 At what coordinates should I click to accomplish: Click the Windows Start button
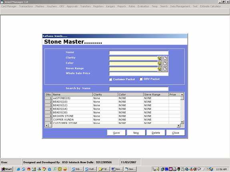[7, 169]
